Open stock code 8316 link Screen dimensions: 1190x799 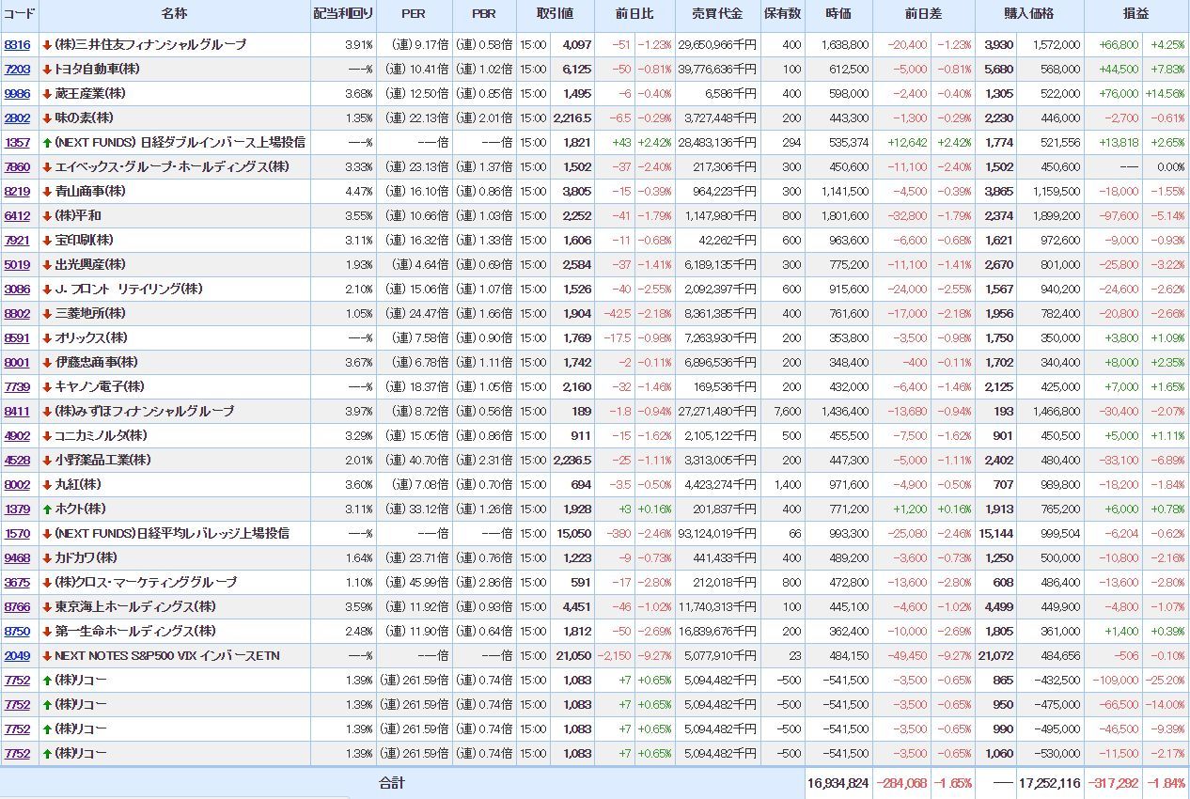pyautogui.click(x=17, y=45)
